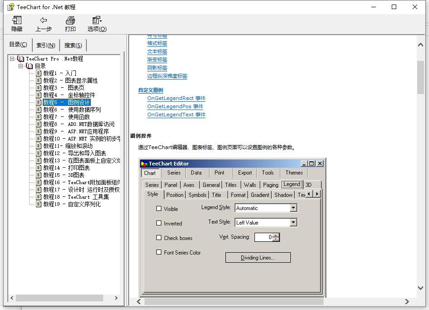
Task: Decrease Vert. Spacing with down spinner
Action: coord(276,240)
